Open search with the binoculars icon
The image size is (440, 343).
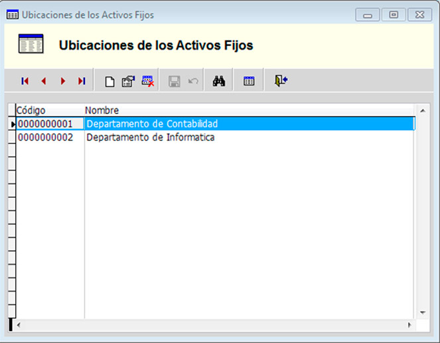[219, 81]
